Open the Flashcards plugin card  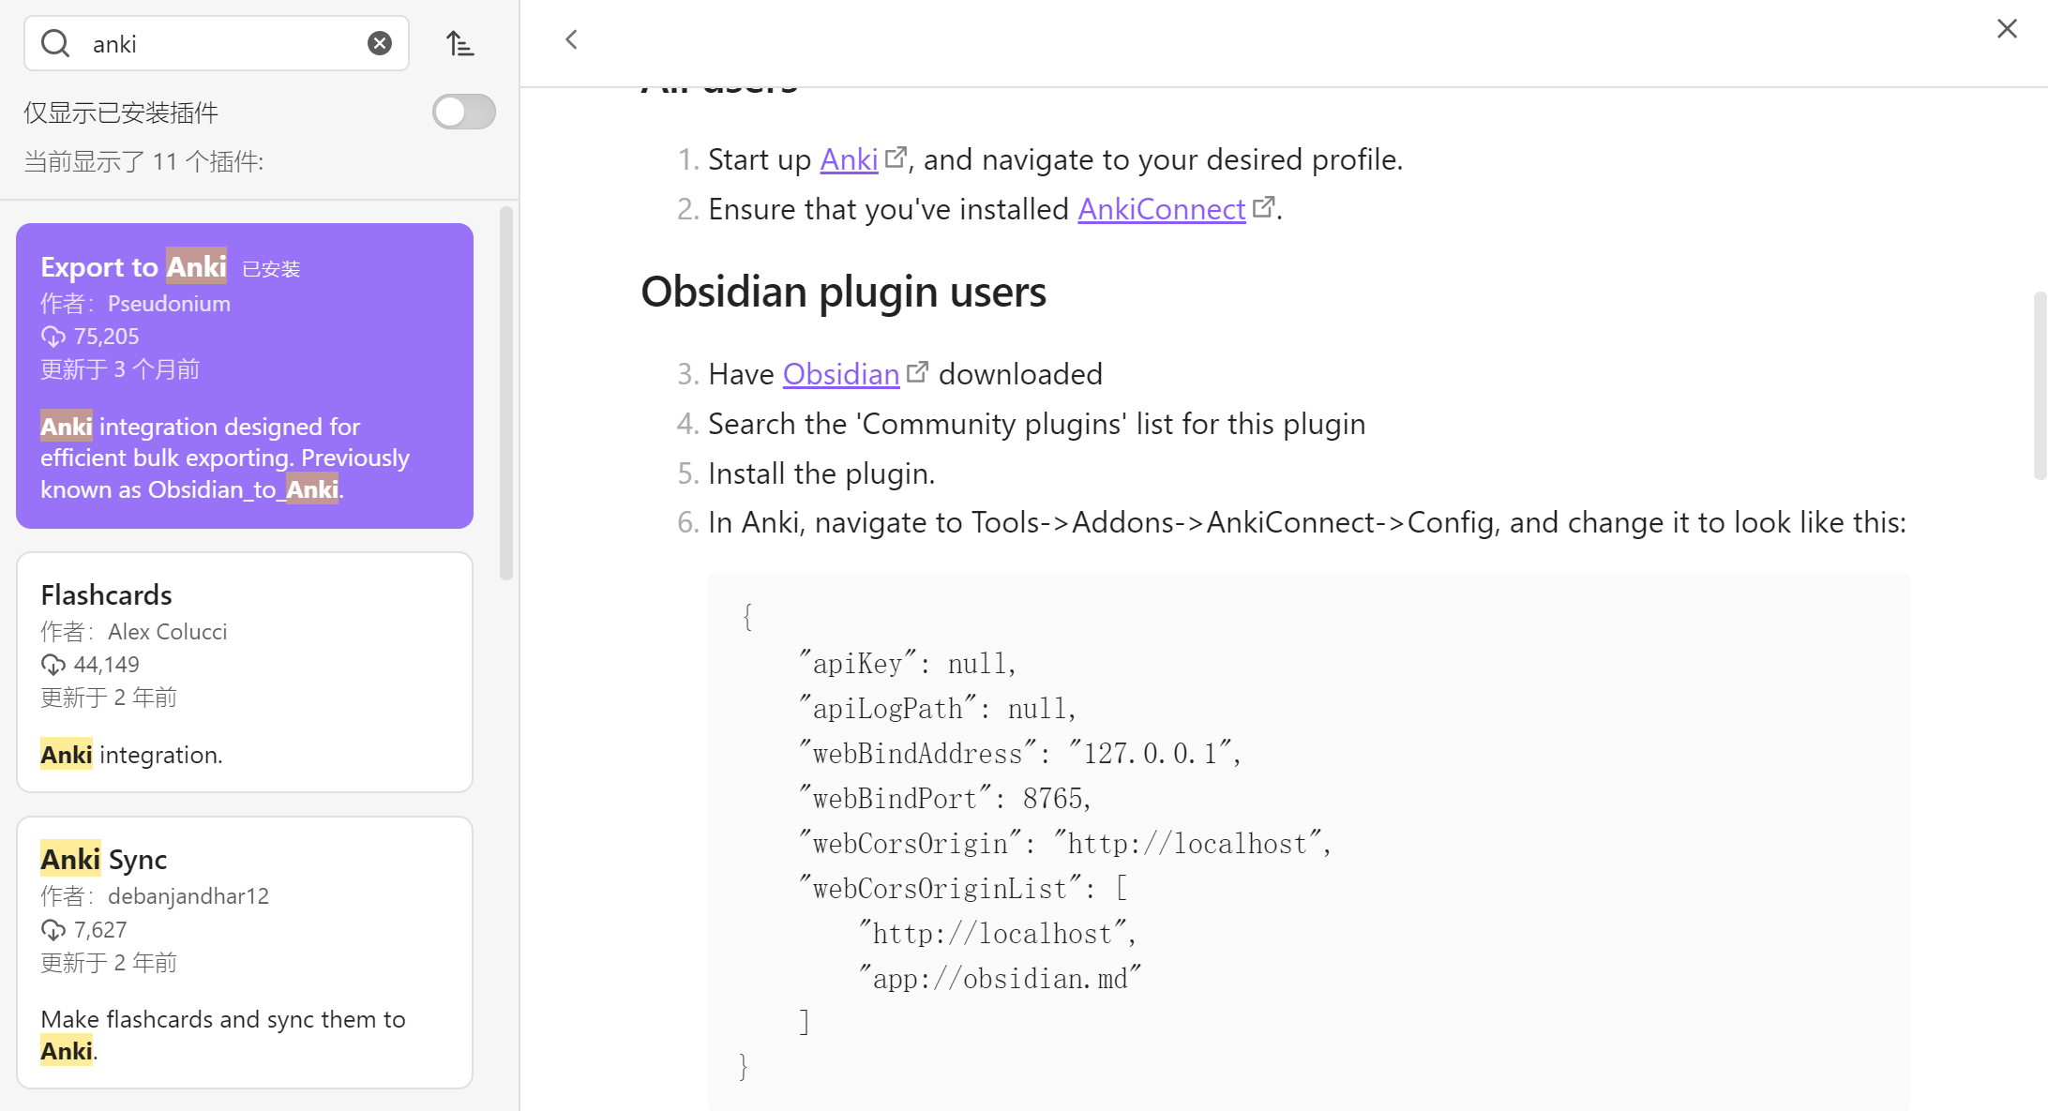click(x=244, y=671)
